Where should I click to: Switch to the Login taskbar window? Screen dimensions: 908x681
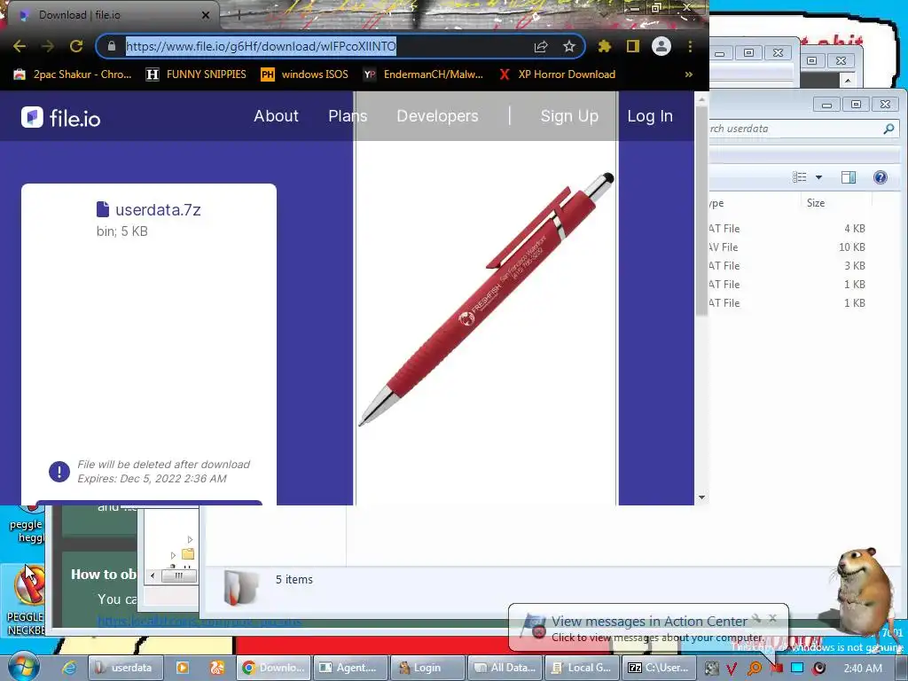pos(427,668)
